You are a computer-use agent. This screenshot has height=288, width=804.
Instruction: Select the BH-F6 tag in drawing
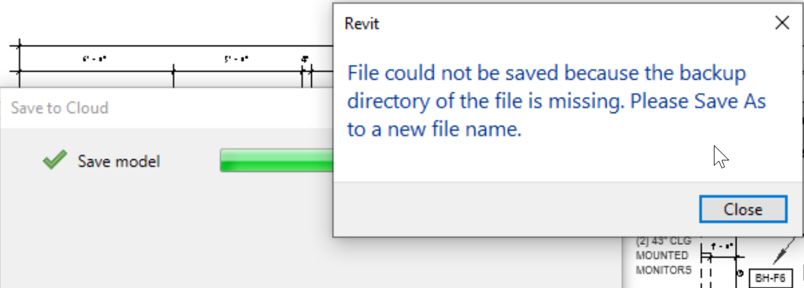coord(770,278)
